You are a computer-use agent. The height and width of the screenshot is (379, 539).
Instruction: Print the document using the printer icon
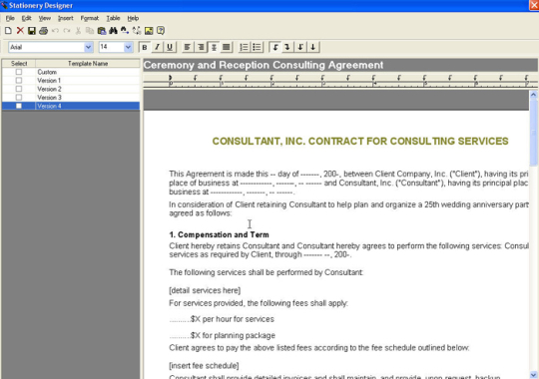click(x=43, y=31)
